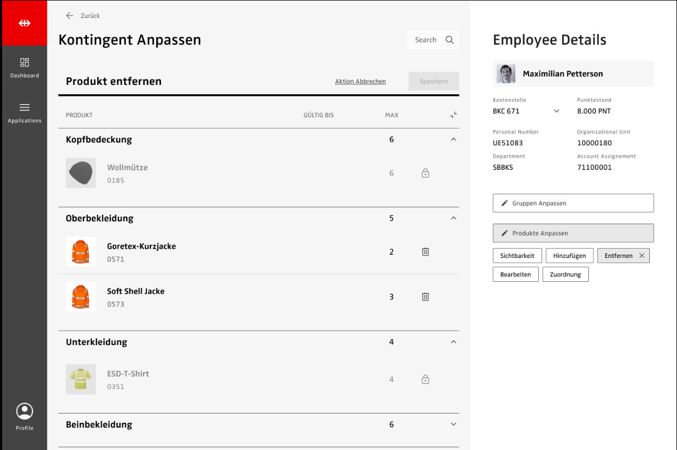Screen dimensions: 677x450
Task: Open the Applications menu in sidebar
Action: pyautogui.click(x=24, y=113)
